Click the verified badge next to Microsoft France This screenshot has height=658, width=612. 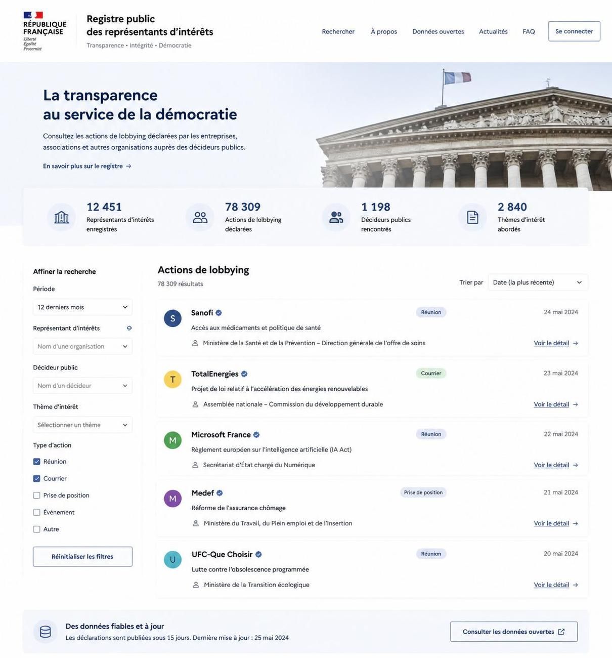tap(256, 435)
